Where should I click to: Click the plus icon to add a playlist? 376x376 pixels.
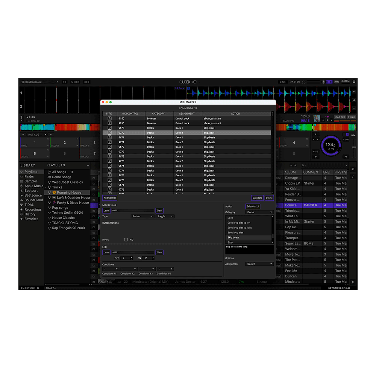pyautogui.click(x=88, y=165)
